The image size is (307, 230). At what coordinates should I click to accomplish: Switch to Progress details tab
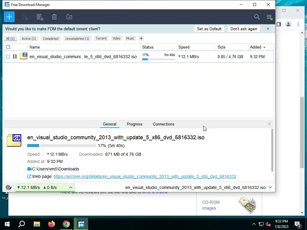[x=135, y=124]
